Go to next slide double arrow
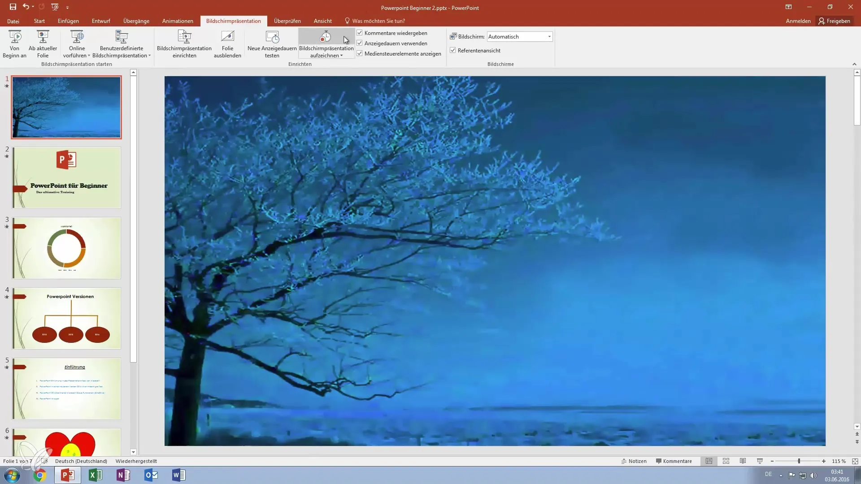This screenshot has width=861, height=484. point(857,442)
